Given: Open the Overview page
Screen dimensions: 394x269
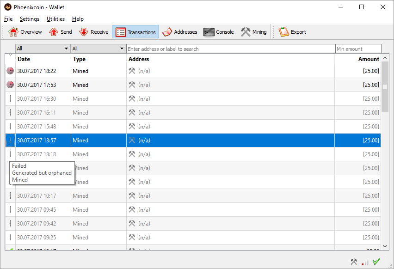Looking at the screenshot, I should click(x=25, y=32).
